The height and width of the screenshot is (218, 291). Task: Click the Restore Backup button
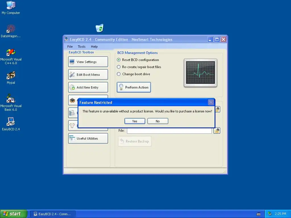135,141
